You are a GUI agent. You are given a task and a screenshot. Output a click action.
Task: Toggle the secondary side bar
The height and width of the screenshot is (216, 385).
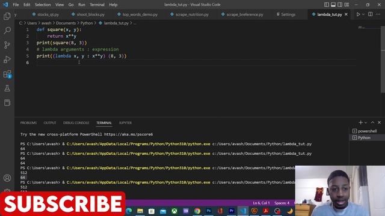pos(340,5)
